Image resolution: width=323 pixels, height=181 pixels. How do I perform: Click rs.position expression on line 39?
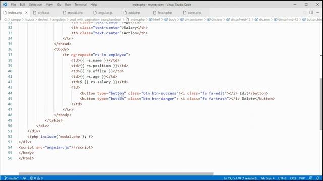point(98,66)
